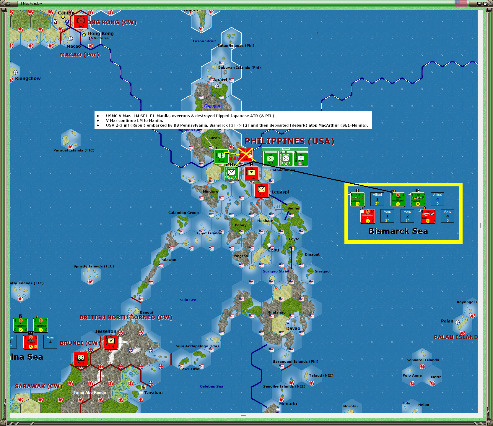Select the 1-4 infantry division at Jesselton
The image size is (493, 426).
111,342
